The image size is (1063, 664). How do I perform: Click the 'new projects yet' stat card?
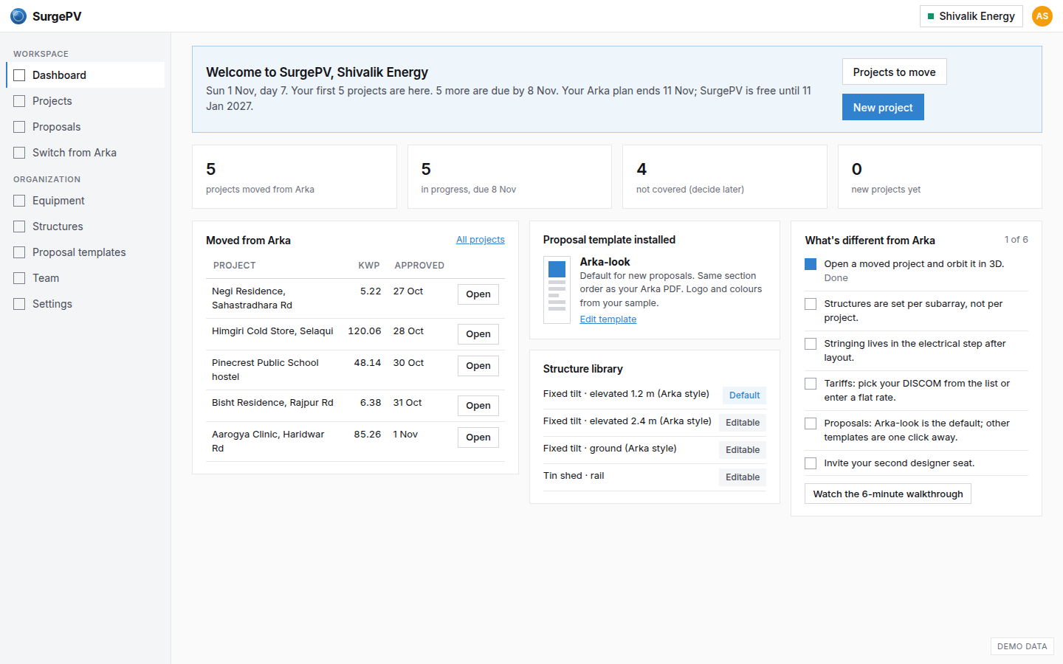pyautogui.click(x=940, y=177)
